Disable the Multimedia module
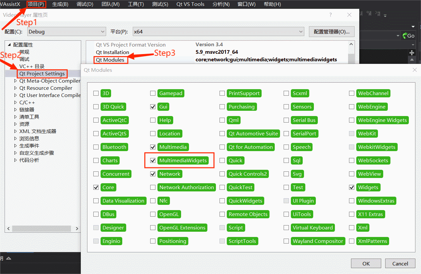Screen dimensions: 421x274 coord(153,147)
